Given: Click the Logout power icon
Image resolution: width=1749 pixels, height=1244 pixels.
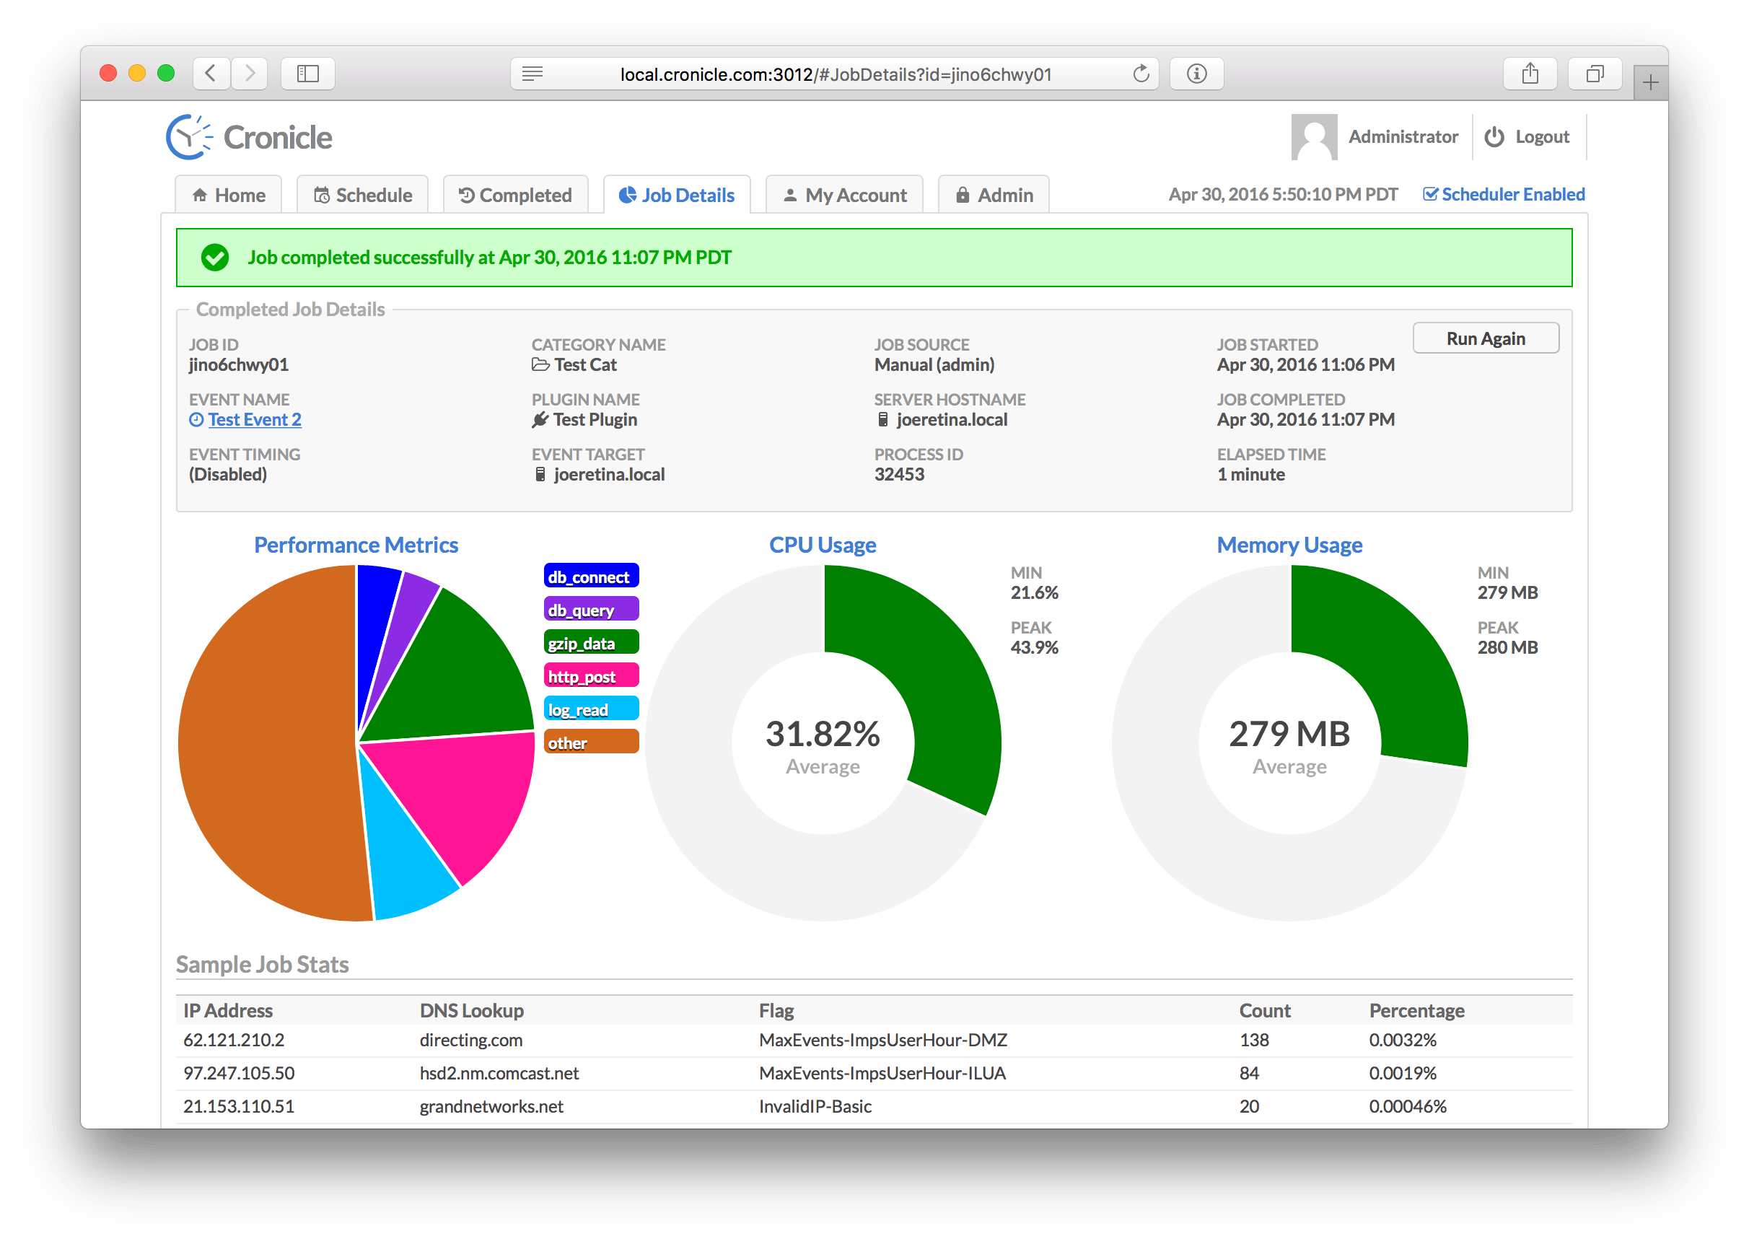Looking at the screenshot, I should click(1497, 135).
